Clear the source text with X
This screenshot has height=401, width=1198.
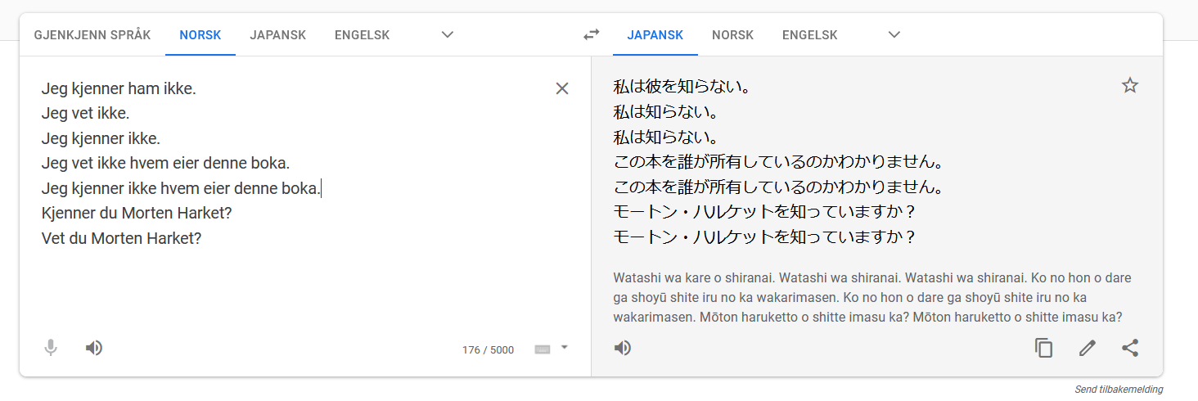562,88
